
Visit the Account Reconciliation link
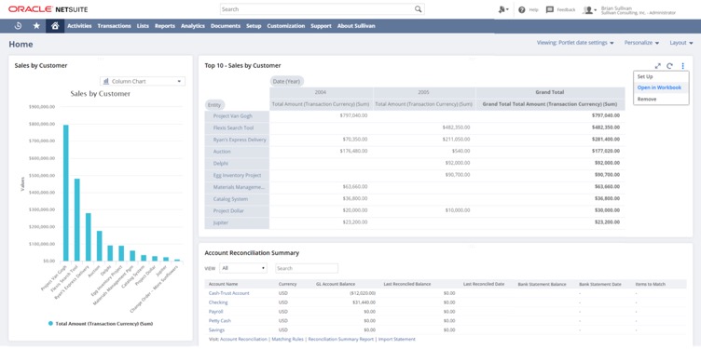[x=243, y=339]
